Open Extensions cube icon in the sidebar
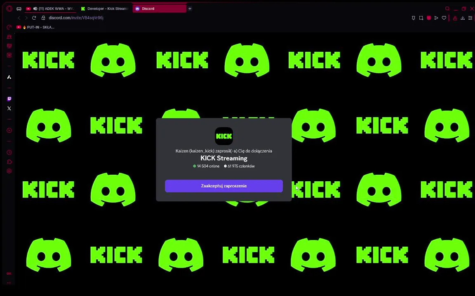The width and height of the screenshot is (475, 296). [x=9, y=162]
